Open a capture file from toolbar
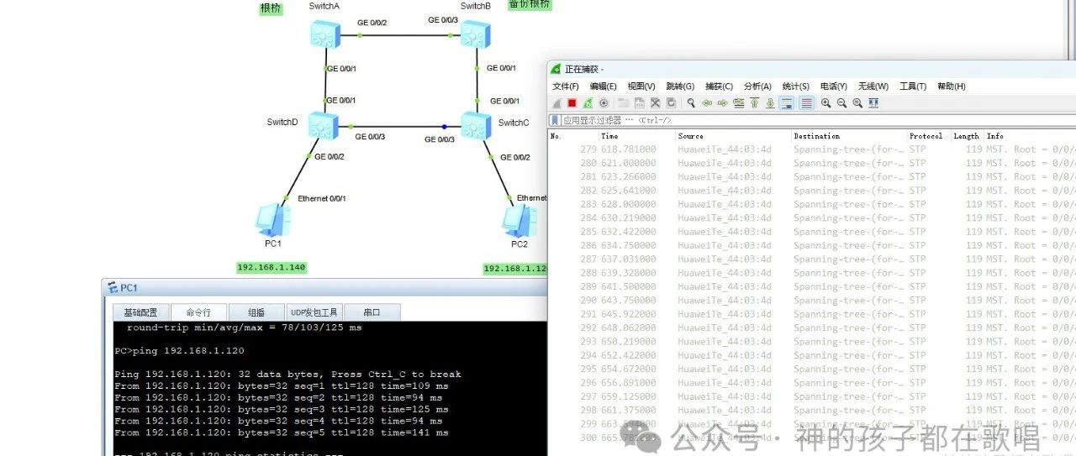The image size is (1076, 456). pos(623,103)
